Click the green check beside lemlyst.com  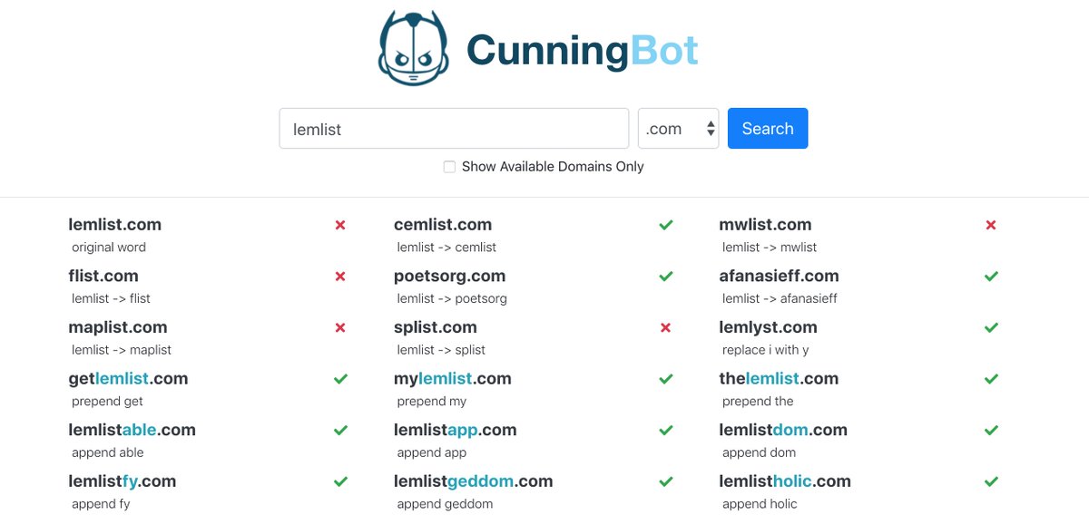click(991, 327)
